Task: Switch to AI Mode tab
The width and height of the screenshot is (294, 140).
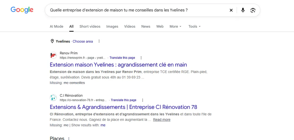Action: click(56, 27)
